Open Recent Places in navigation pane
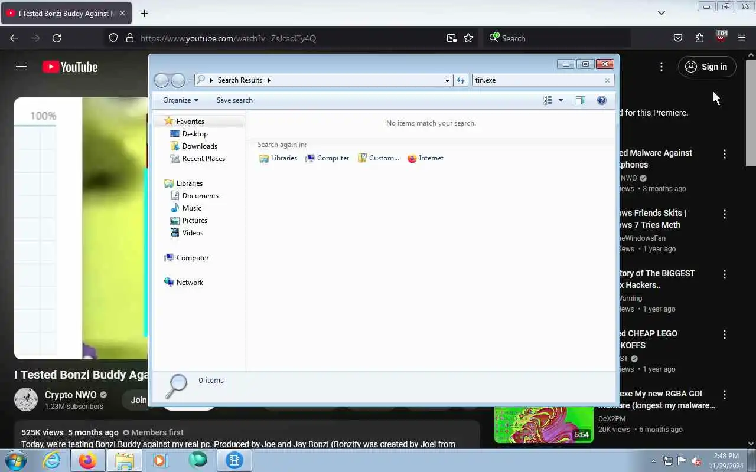This screenshot has width=756, height=472. click(203, 159)
